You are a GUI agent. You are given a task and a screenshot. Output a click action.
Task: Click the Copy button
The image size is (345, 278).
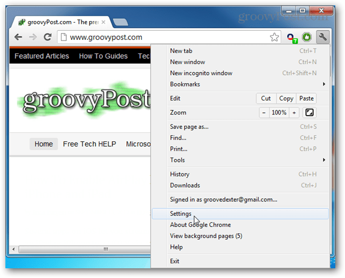286,98
